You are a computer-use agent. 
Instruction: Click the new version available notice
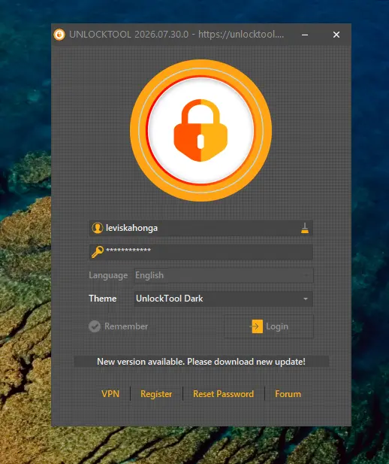coord(201,362)
